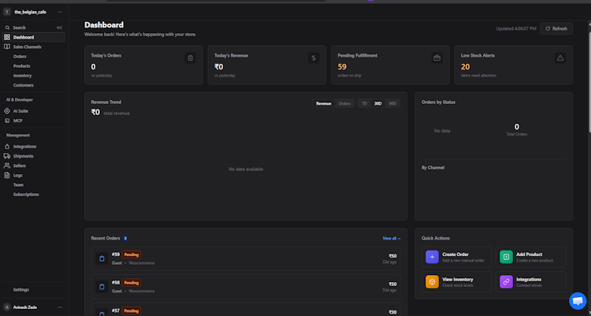
Task: Click the 'No data available' chart message
Action: click(x=246, y=169)
